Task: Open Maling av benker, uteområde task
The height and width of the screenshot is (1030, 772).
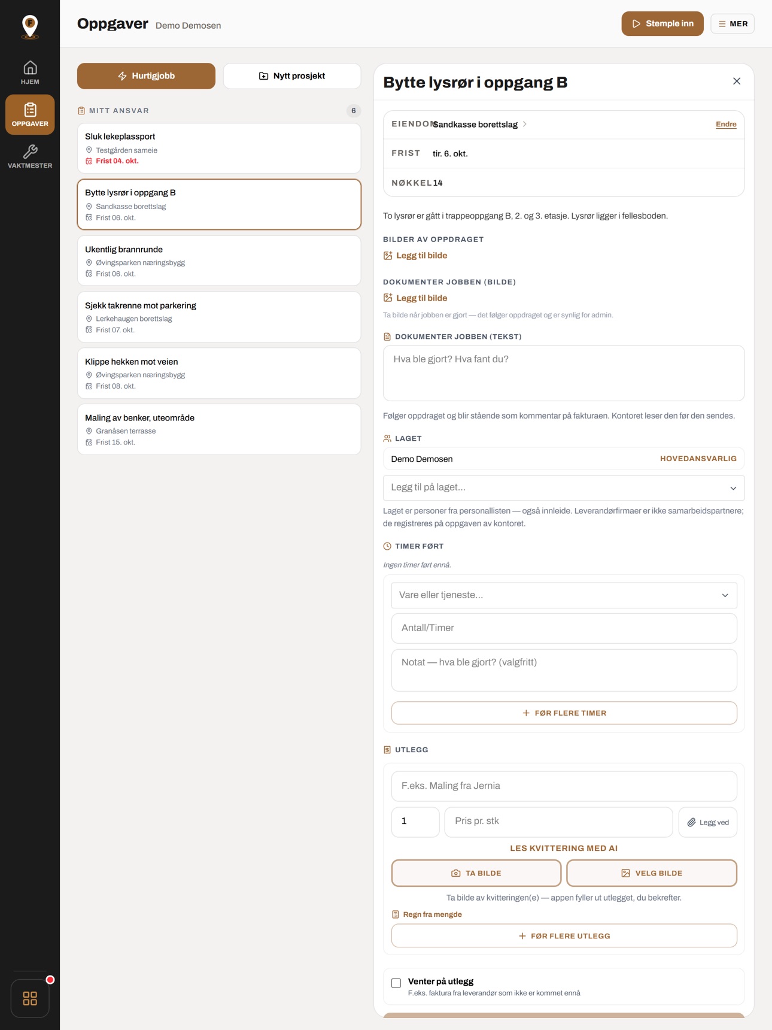Action: pyautogui.click(x=219, y=429)
